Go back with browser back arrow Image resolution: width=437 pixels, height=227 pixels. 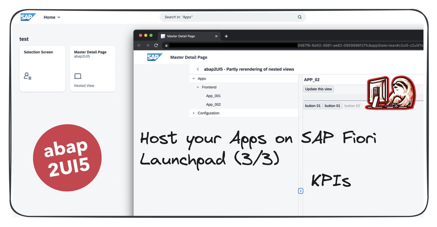click(x=139, y=45)
